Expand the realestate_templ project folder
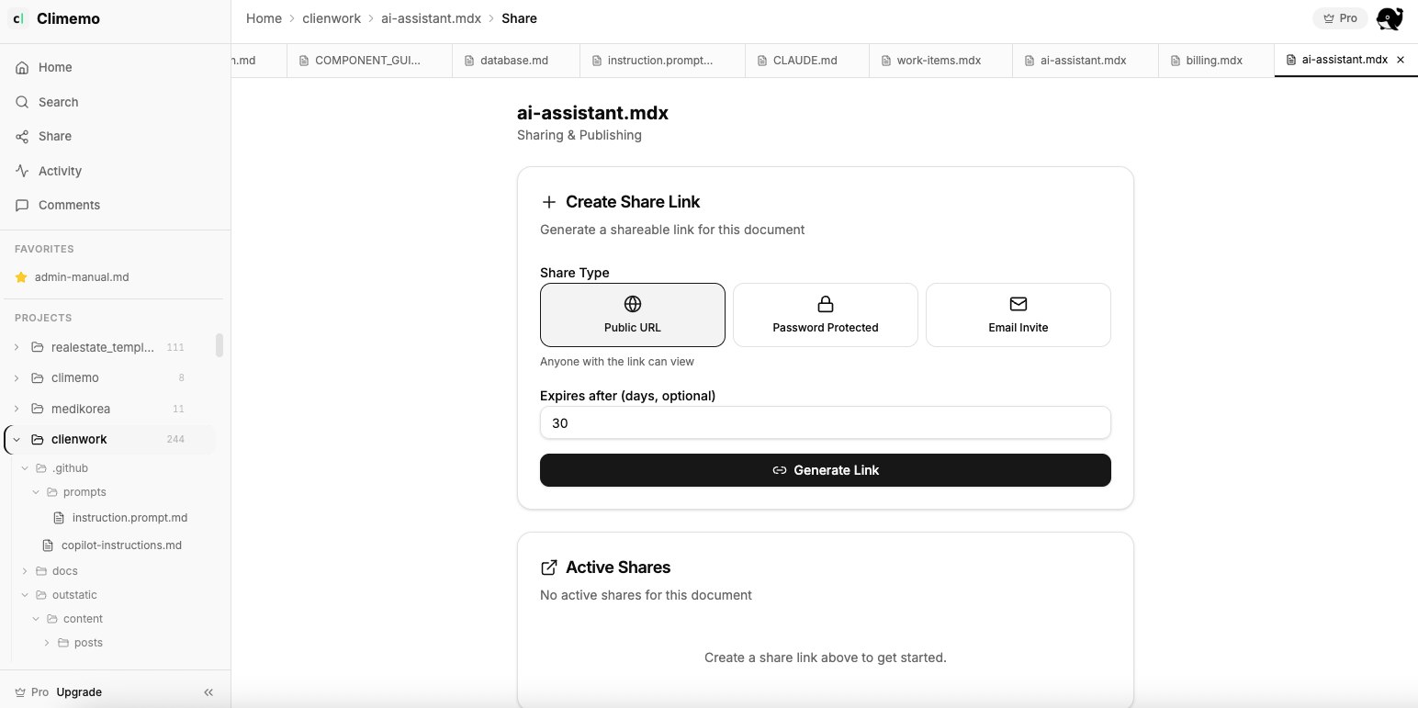The image size is (1418, 708). tap(17, 347)
